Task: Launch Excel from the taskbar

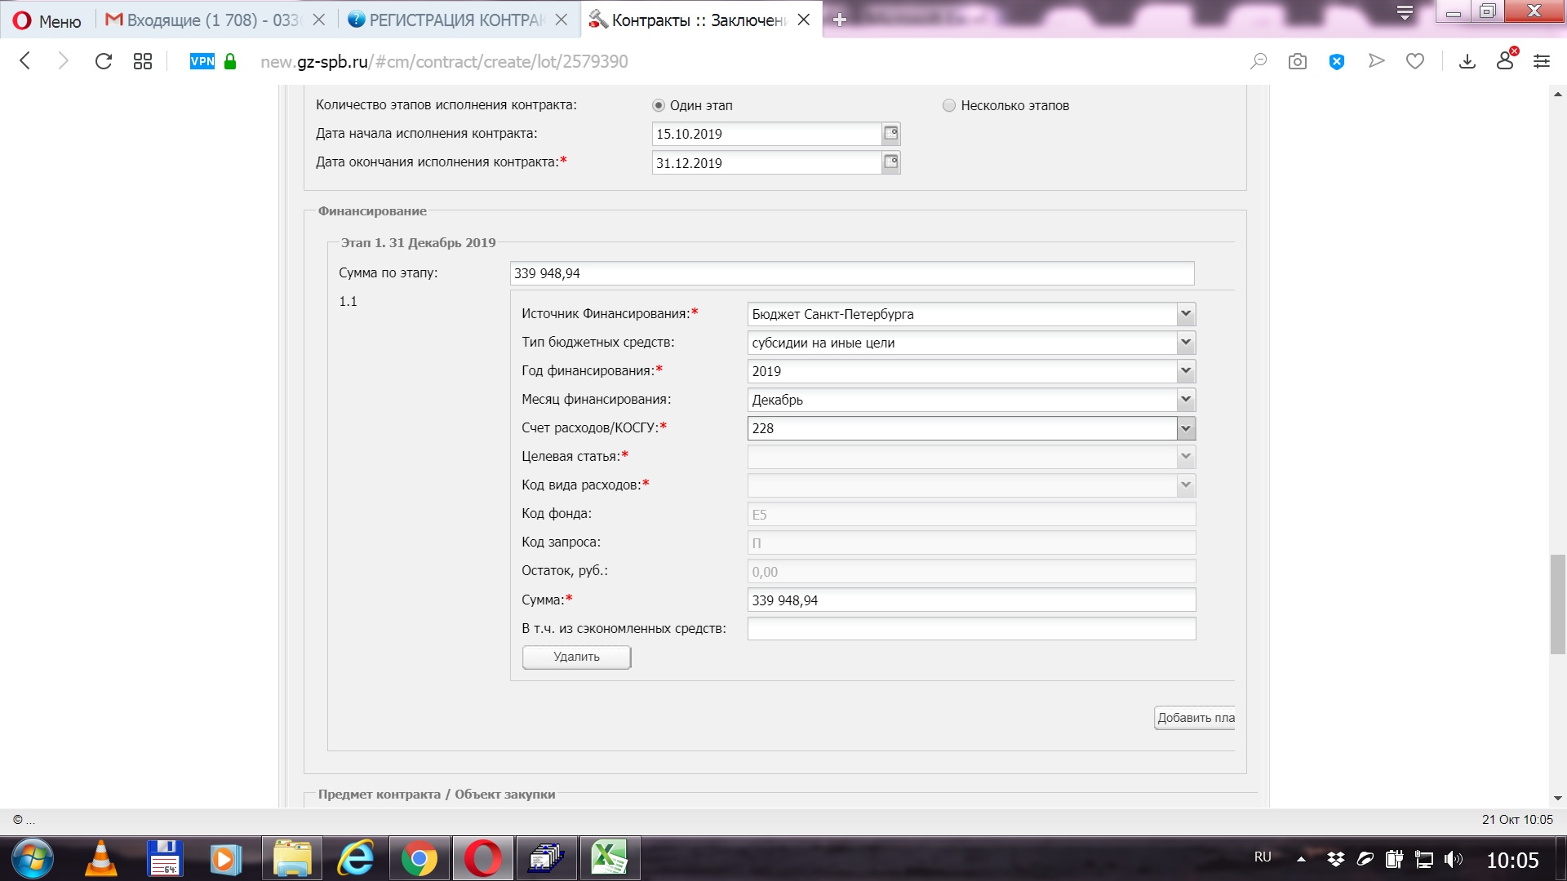Action: pos(609,858)
